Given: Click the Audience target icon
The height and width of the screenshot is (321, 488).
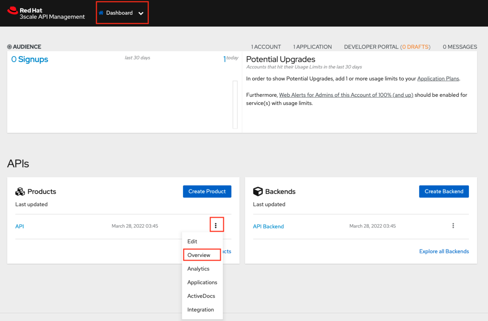Looking at the screenshot, I should (9, 47).
